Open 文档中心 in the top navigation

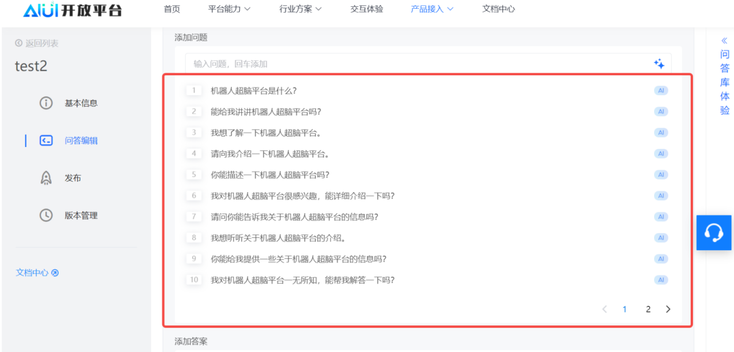click(498, 9)
